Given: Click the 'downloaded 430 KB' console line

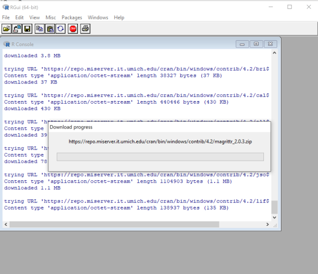Looking at the screenshot, I should tap(32, 108).
